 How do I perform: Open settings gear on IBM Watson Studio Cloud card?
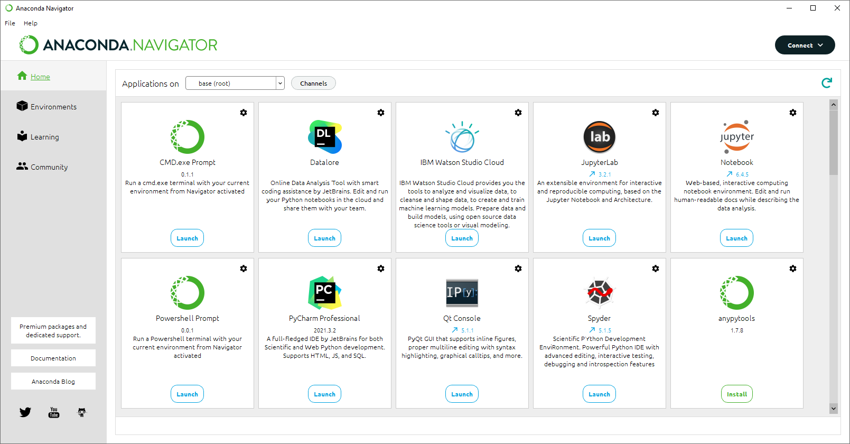pyautogui.click(x=518, y=113)
